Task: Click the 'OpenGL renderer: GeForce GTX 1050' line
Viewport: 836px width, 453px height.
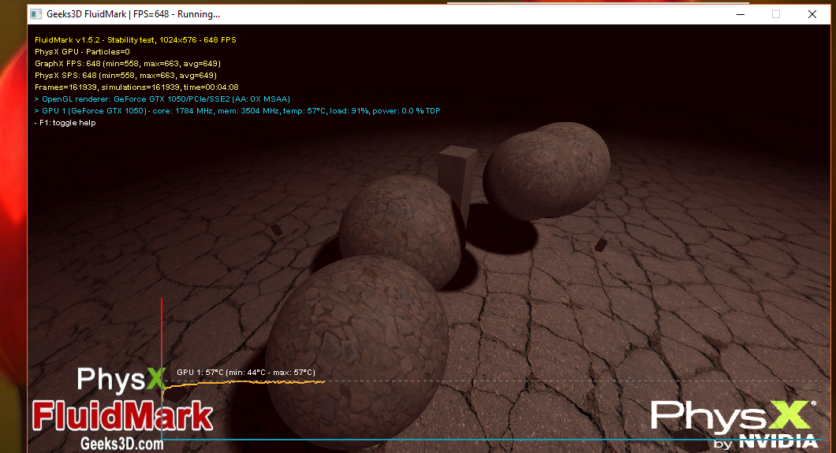Action: 162,99
